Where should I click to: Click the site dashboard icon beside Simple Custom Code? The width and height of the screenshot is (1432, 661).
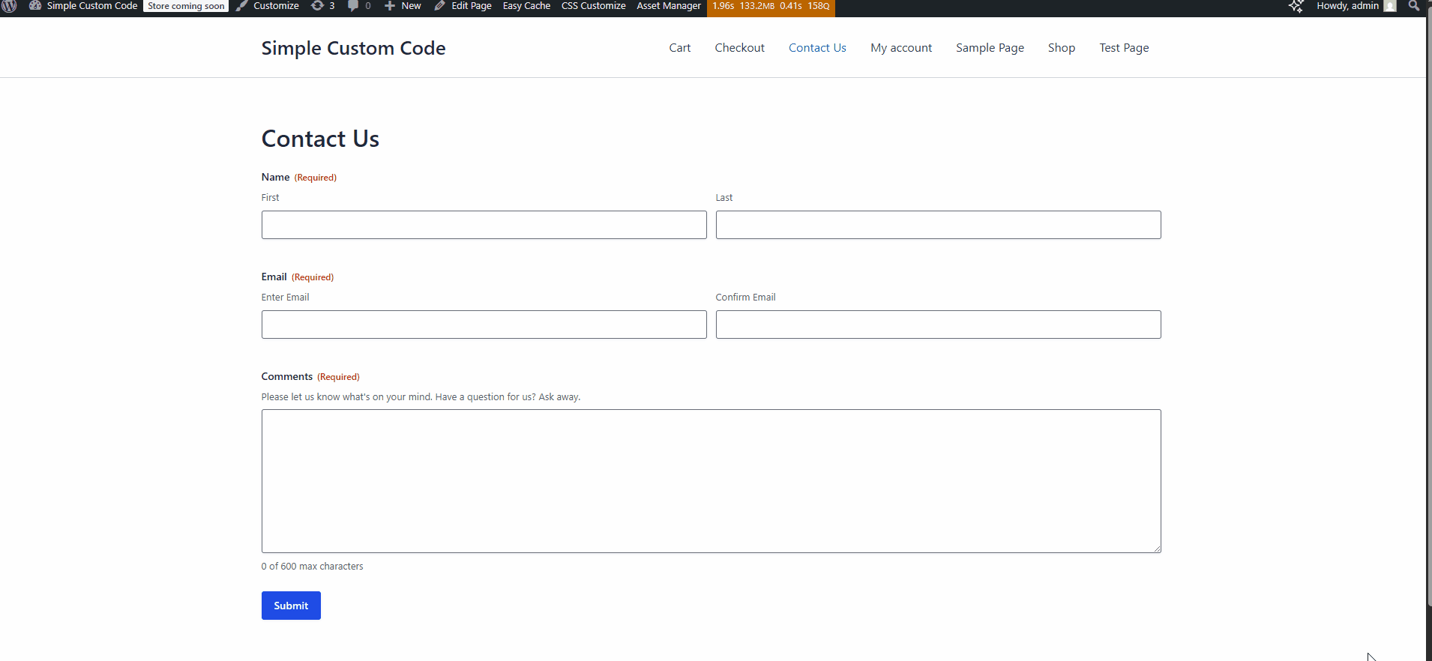(35, 5)
